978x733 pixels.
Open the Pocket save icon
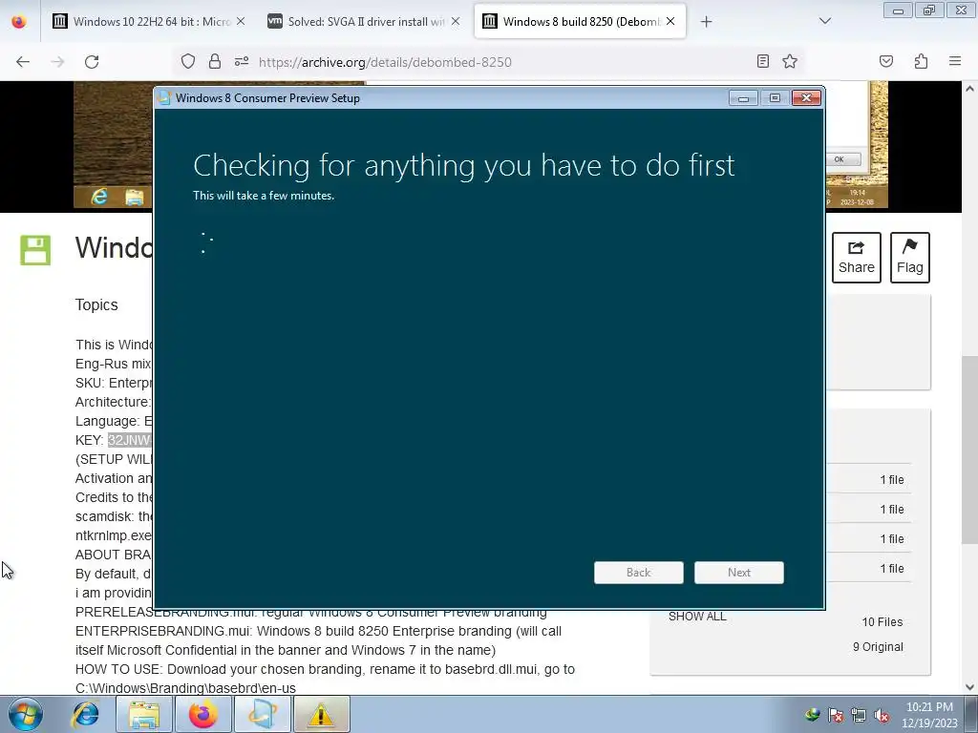tap(886, 61)
